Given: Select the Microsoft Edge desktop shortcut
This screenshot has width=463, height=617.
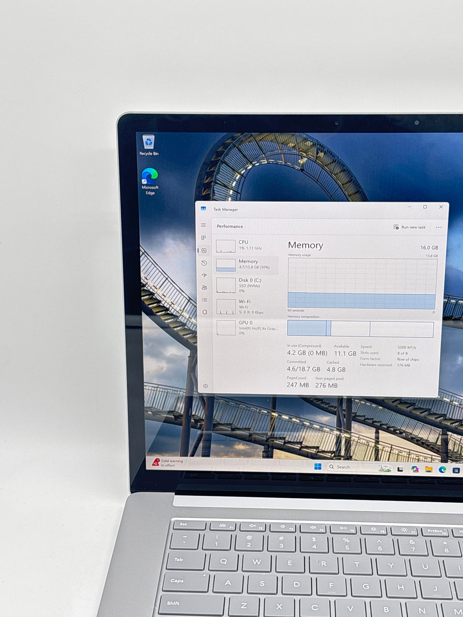Looking at the screenshot, I should (150, 181).
